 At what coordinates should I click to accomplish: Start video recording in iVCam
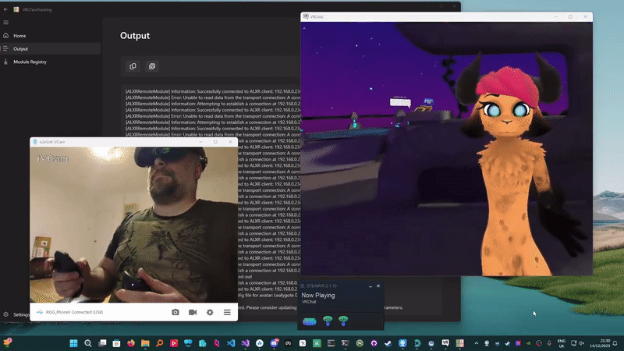193,312
